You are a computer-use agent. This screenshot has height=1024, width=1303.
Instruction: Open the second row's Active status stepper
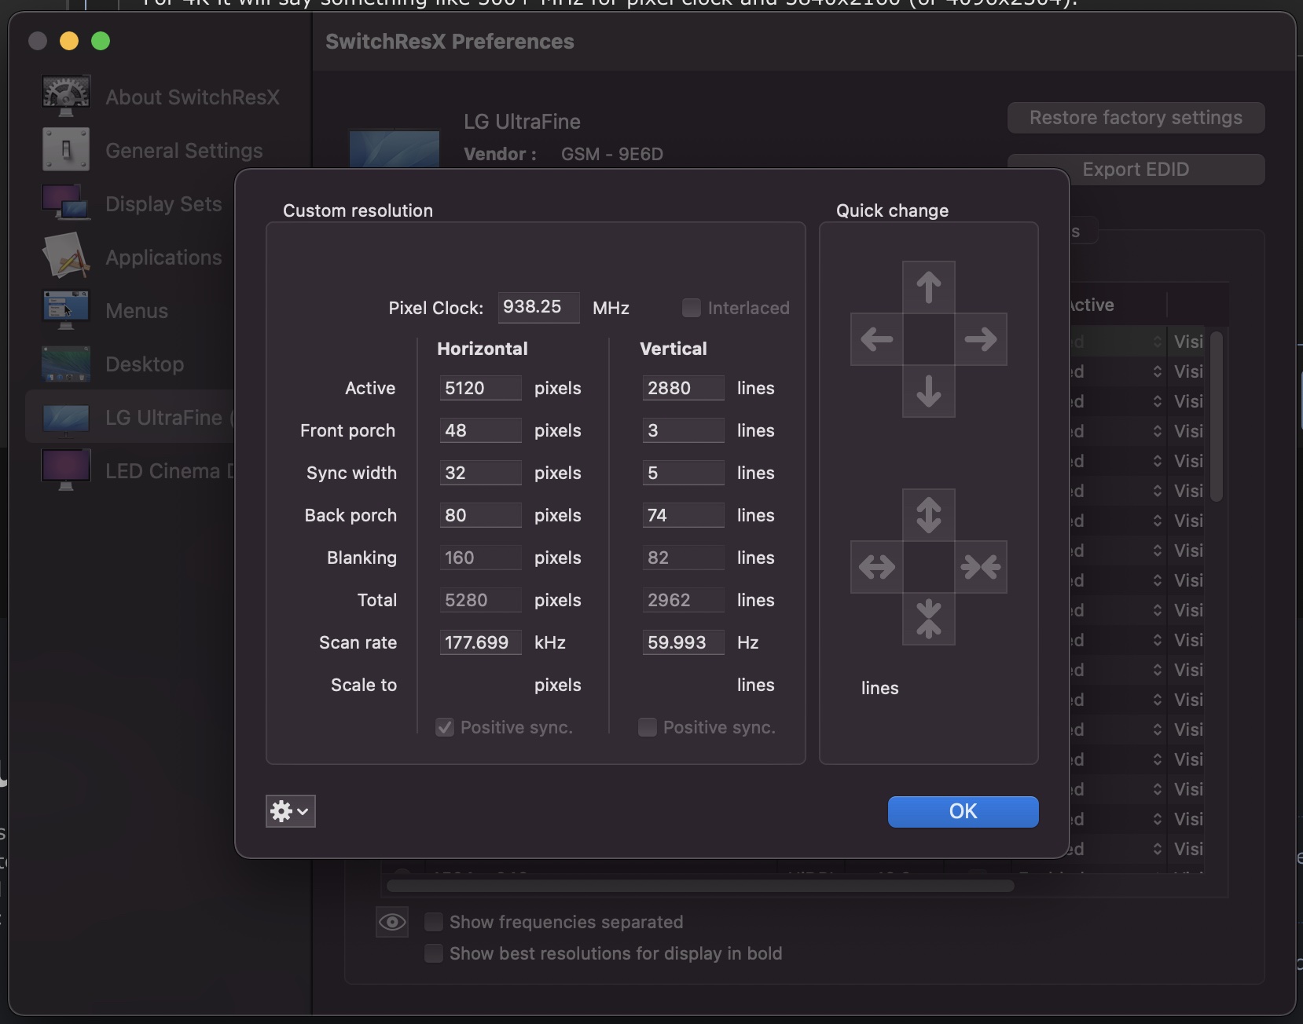click(1158, 371)
